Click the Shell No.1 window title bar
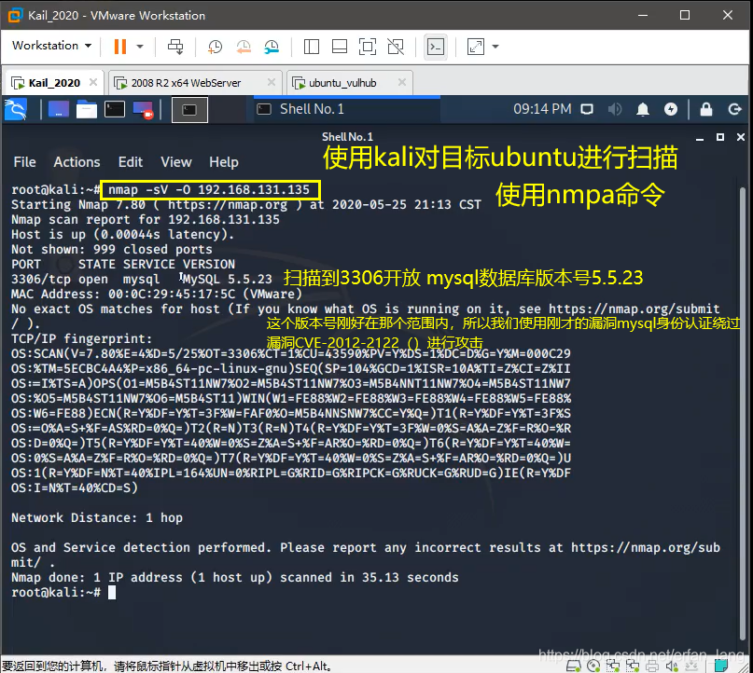 click(x=347, y=137)
